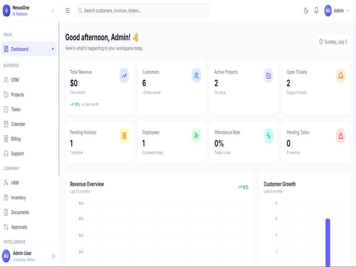This screenshot has height=267, width=356.
Task: Click the Employees user-check icon
Action: (x=197, y=136)
